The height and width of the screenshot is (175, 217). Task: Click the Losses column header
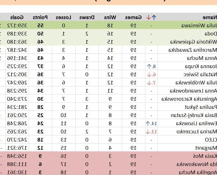coord(63,17)
